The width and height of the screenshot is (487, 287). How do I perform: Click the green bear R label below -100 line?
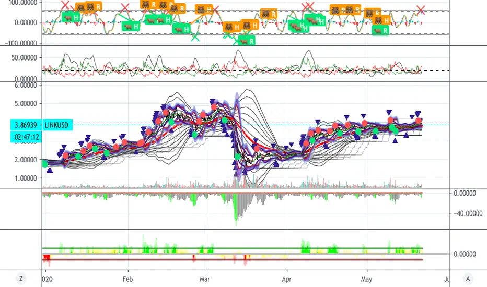pyautogui.click(x=246, y=41)
